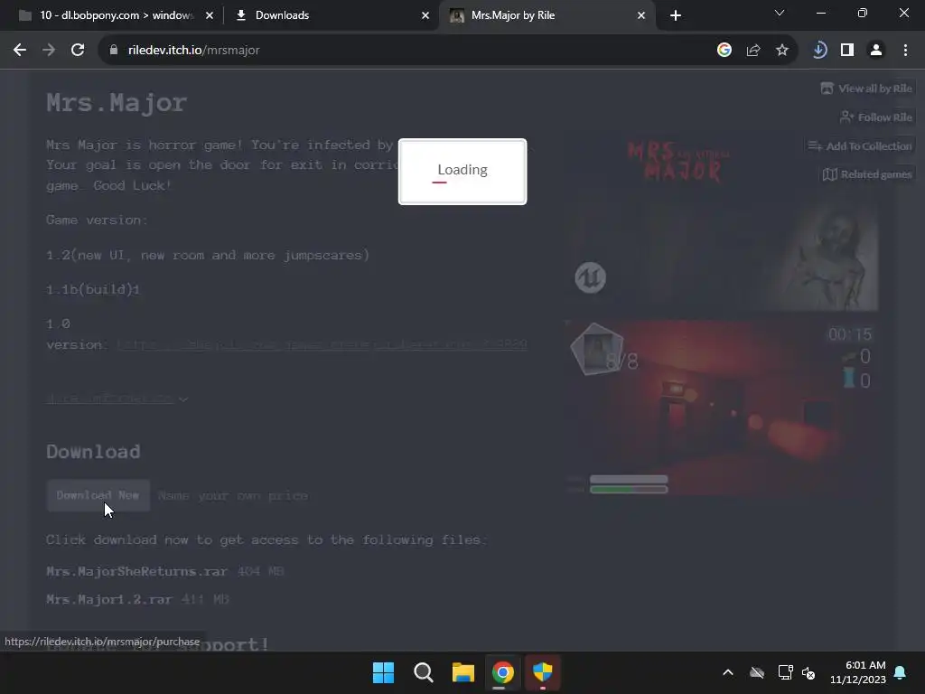Open Windows Security from the taskbar

[x=543, y=672]
